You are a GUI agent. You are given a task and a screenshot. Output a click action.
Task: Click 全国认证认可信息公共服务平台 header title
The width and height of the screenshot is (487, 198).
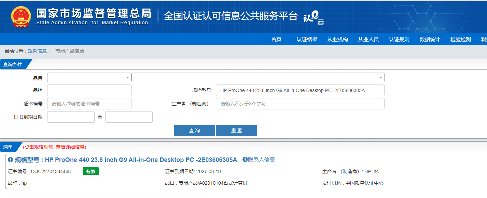tap(231, 16)
